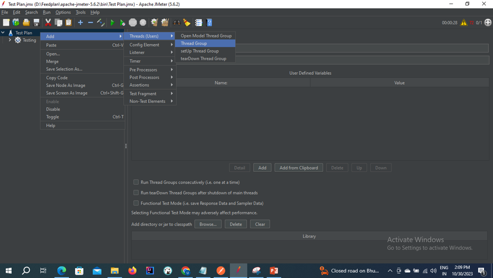Screen dimensions: 493x278
Task: Open Search with the binoculars icon
Action: pos(177,23)
